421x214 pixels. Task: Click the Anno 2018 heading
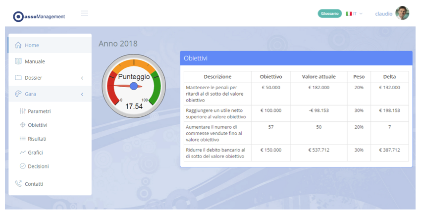pyautogui.click(x=118, y=44)
